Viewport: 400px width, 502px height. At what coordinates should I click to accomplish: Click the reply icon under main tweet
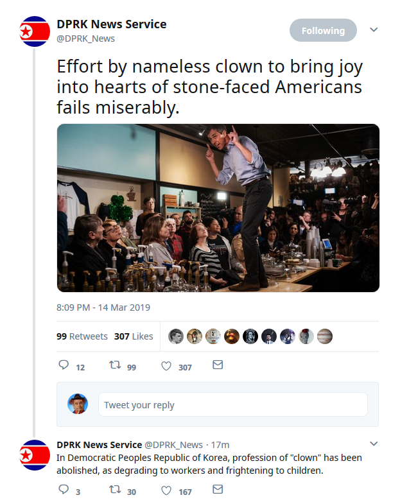coord(64,365)
